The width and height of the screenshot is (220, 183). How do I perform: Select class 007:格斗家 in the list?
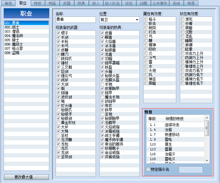26,48
